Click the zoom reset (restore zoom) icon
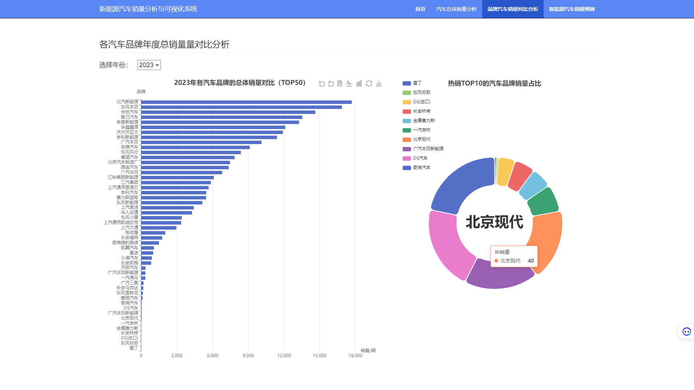The width and height of the screenshot is (694, 390). (x=331, y=84)
